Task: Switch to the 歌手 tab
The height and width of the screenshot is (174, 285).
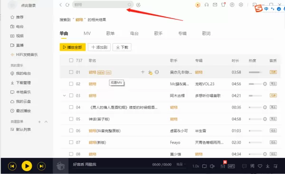Action: (158, 33)
